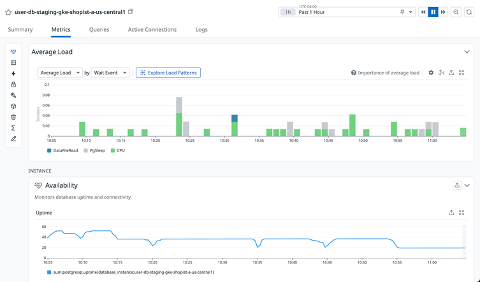This screenshot has height=282, width=480.
Task: Open the table icon section in sidebar
Action: click(x=13, y=63)
